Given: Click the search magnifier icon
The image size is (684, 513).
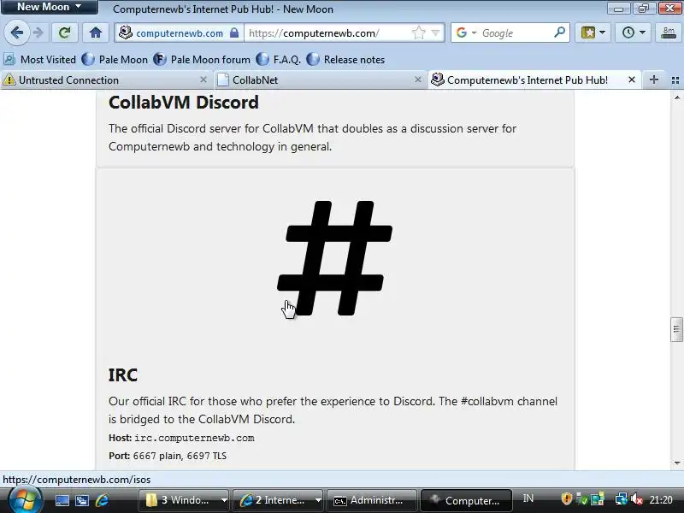Looking at the screenshot, I should (x=560, y=32).
